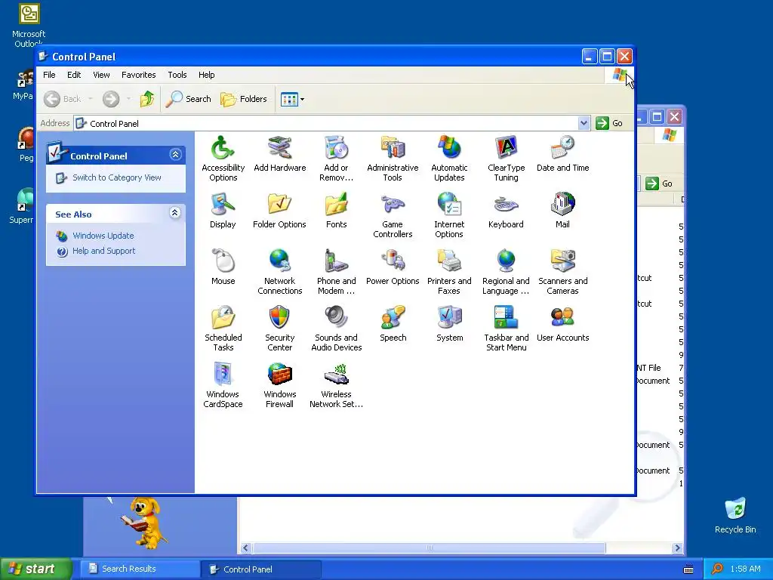This screenshot has height=580, width=773.
Task: Select Wireless Network Setup Wizard icon
Action: tap(336, 375)
